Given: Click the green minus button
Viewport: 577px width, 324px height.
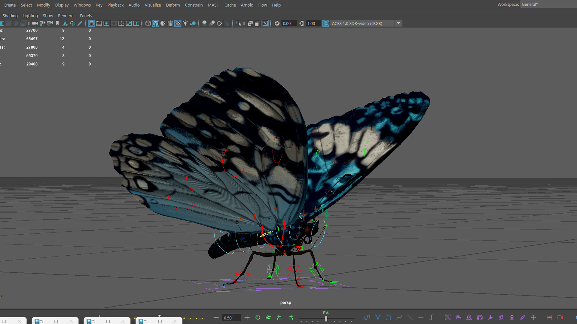Looking at the screenshot, I should click(x=216, y=317).
